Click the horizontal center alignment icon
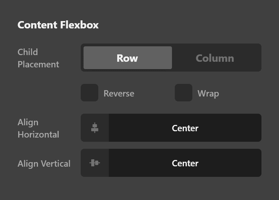279x200 pixels. pyautogui.click(x=95, y=128)
